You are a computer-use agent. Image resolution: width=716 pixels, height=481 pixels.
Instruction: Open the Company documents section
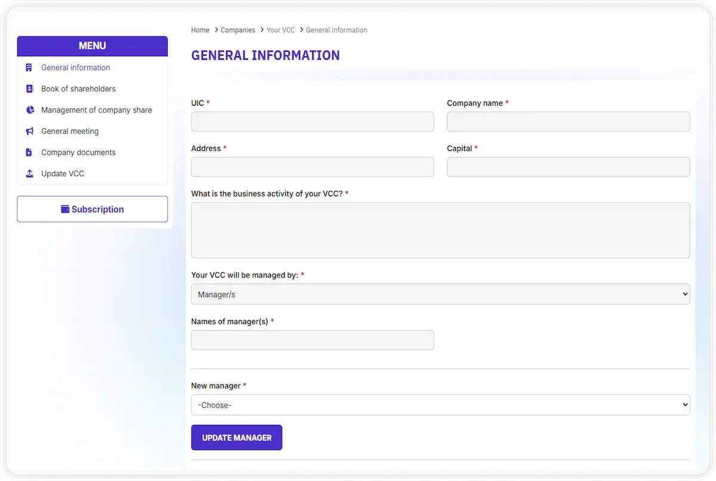tap(78, 152)
